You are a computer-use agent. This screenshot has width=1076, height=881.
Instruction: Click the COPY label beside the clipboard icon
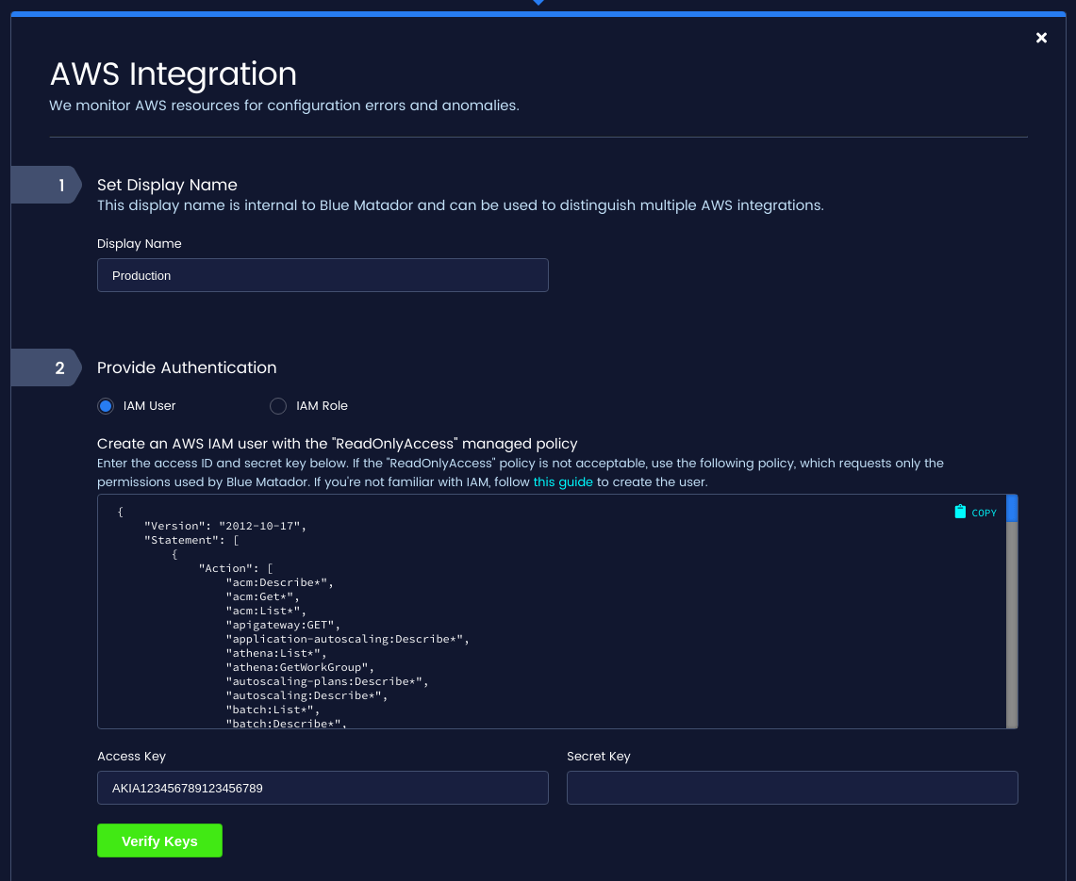point(984,513)
